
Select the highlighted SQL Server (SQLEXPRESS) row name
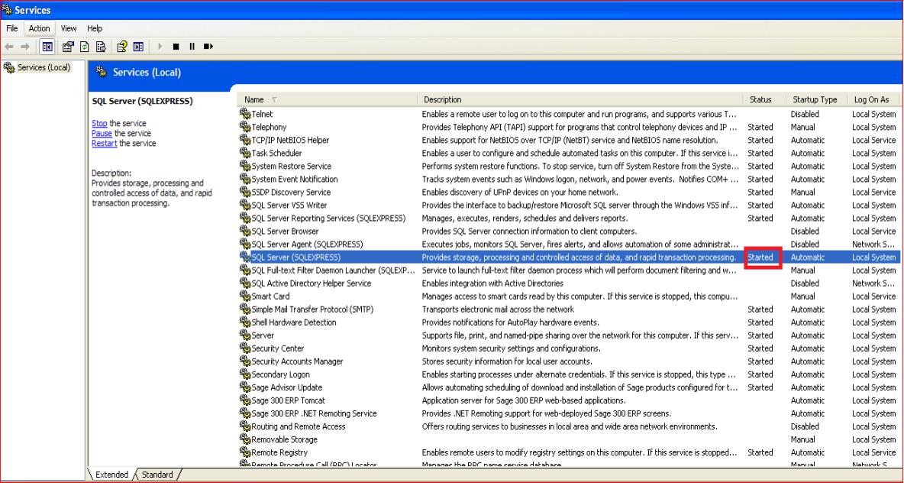295,258
